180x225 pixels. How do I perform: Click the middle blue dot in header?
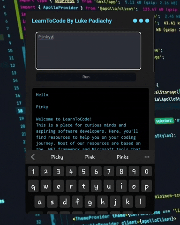pyautogui.click(x=141, y=21)
